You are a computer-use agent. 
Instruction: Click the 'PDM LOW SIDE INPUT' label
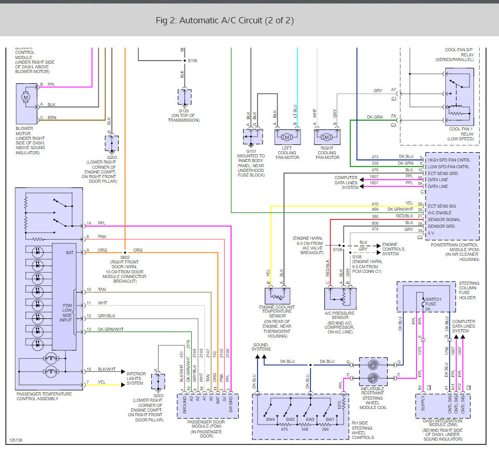coord(67,313)
